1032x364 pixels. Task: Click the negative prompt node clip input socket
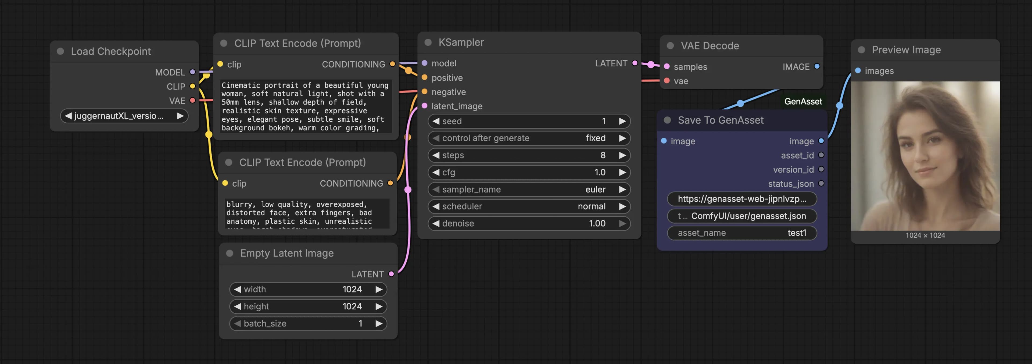tap(225, 183)
